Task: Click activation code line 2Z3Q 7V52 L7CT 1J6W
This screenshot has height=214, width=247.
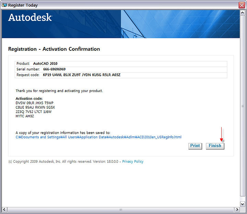Action: [x=34, y=112]
